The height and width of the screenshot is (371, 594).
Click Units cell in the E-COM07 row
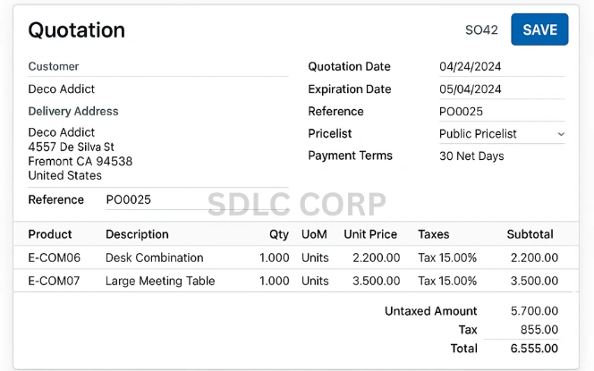315,281
